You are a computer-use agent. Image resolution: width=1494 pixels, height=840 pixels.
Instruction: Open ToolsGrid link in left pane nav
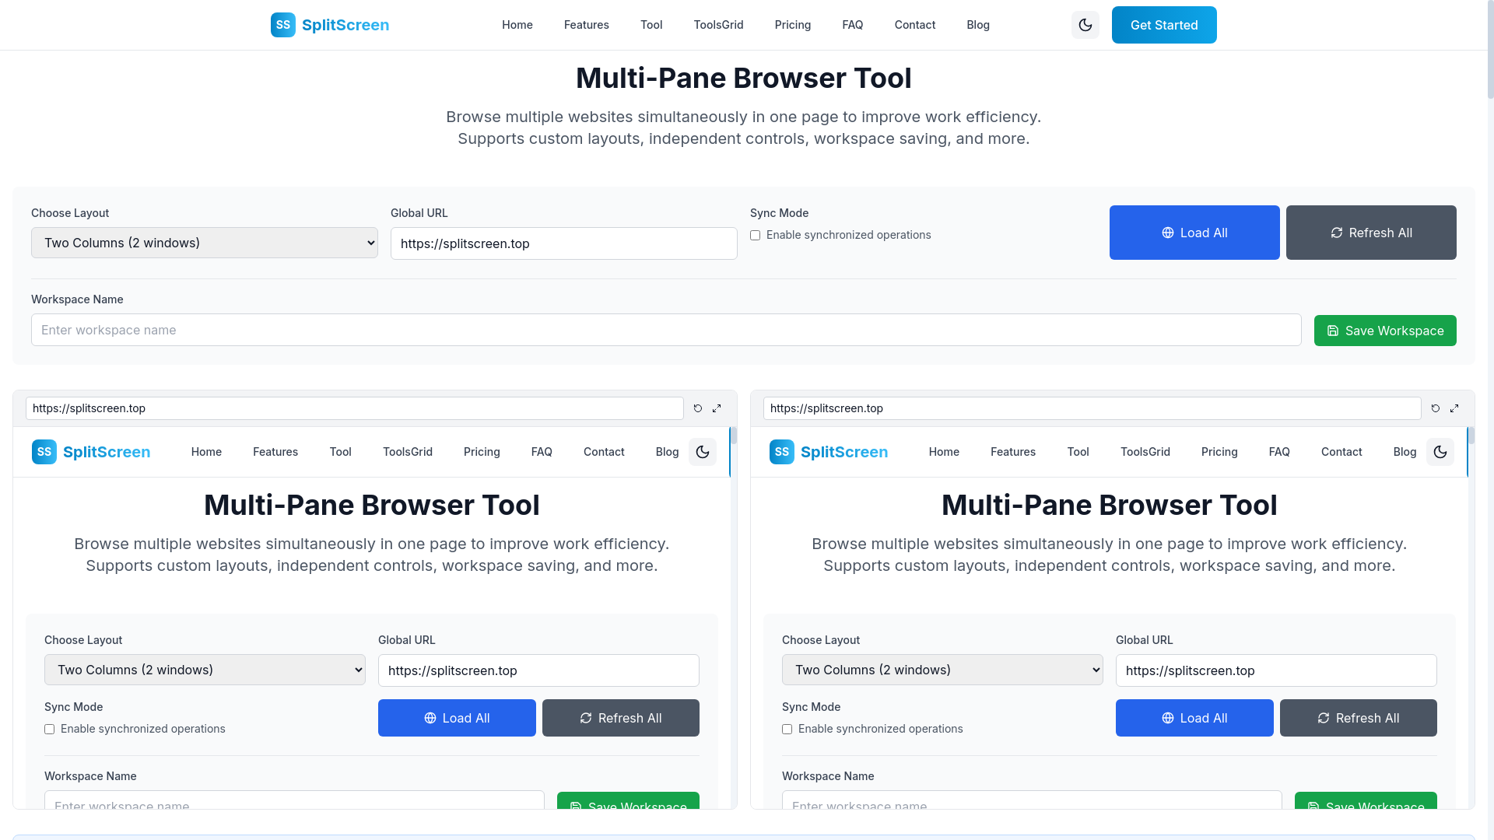pos(408,452)
